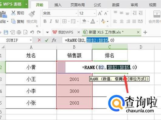The image size is (161, 120).
Task: Increase font size with the A+ icon
Action: (x=100, y=13)
